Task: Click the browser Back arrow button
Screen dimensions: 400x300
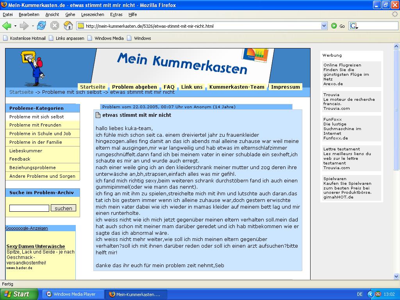Action: coord(7,26)
